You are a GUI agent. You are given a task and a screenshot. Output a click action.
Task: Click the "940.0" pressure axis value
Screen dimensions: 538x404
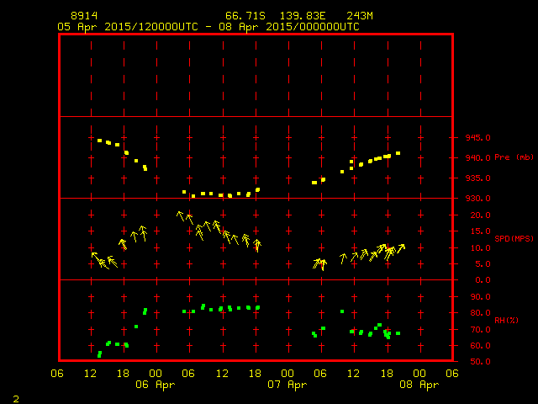[x=477, y=158]
